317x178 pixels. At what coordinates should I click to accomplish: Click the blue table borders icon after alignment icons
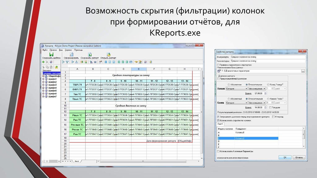pyautogui.click(x=131, y=62)
